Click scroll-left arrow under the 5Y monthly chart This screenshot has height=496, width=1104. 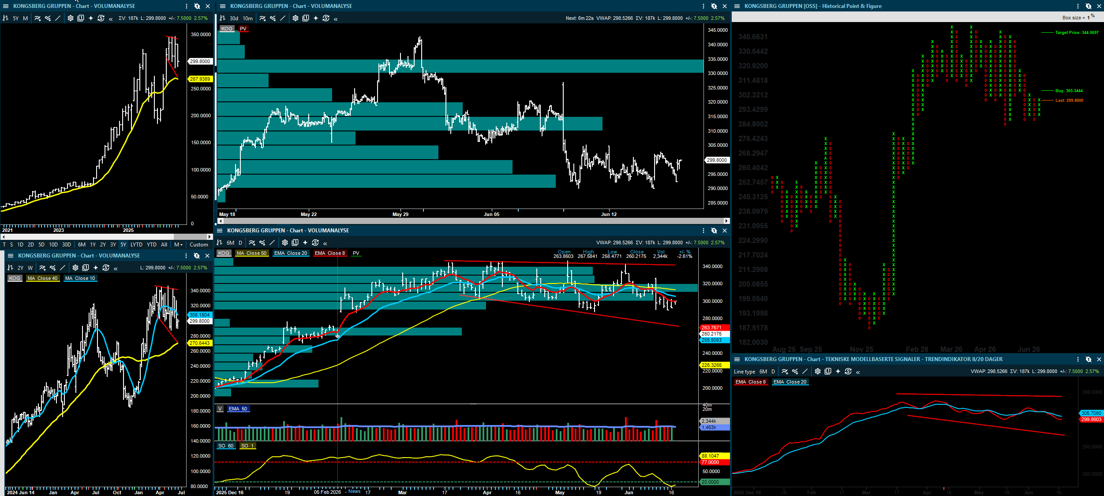[x=3, y=237]
